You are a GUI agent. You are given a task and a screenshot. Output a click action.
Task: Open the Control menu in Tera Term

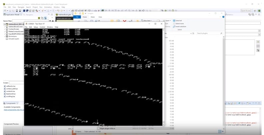pyautogui.click(x=42, y=27)
